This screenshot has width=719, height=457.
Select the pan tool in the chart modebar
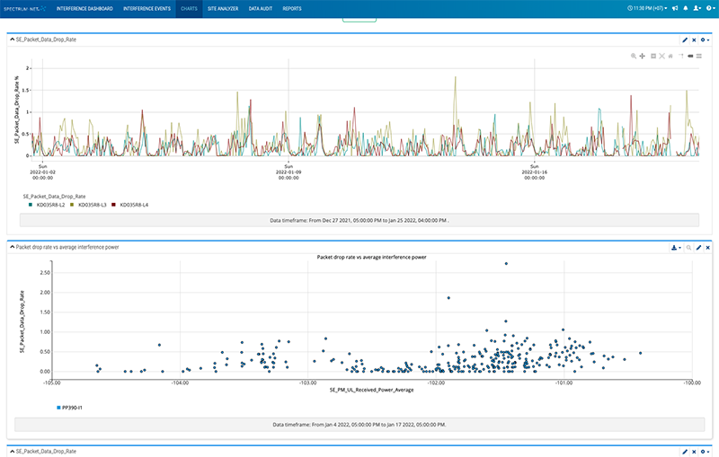pos(642,56)
